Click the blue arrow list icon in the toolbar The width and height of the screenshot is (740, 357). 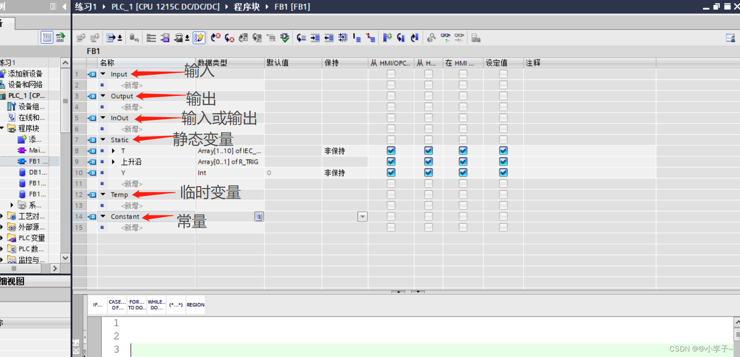(114, 38)
